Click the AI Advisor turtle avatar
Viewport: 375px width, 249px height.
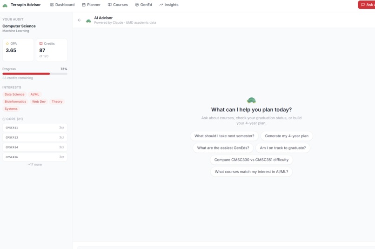[88, 21]
